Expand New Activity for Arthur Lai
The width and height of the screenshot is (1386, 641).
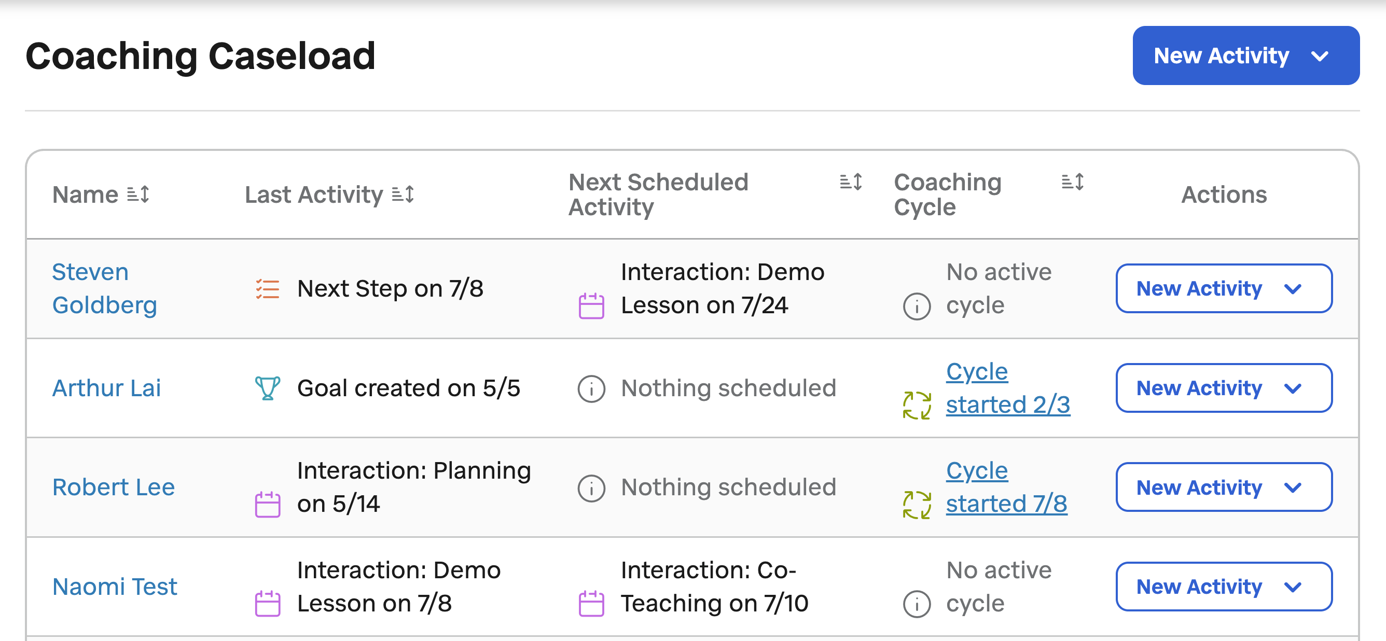click(1224, 388)
